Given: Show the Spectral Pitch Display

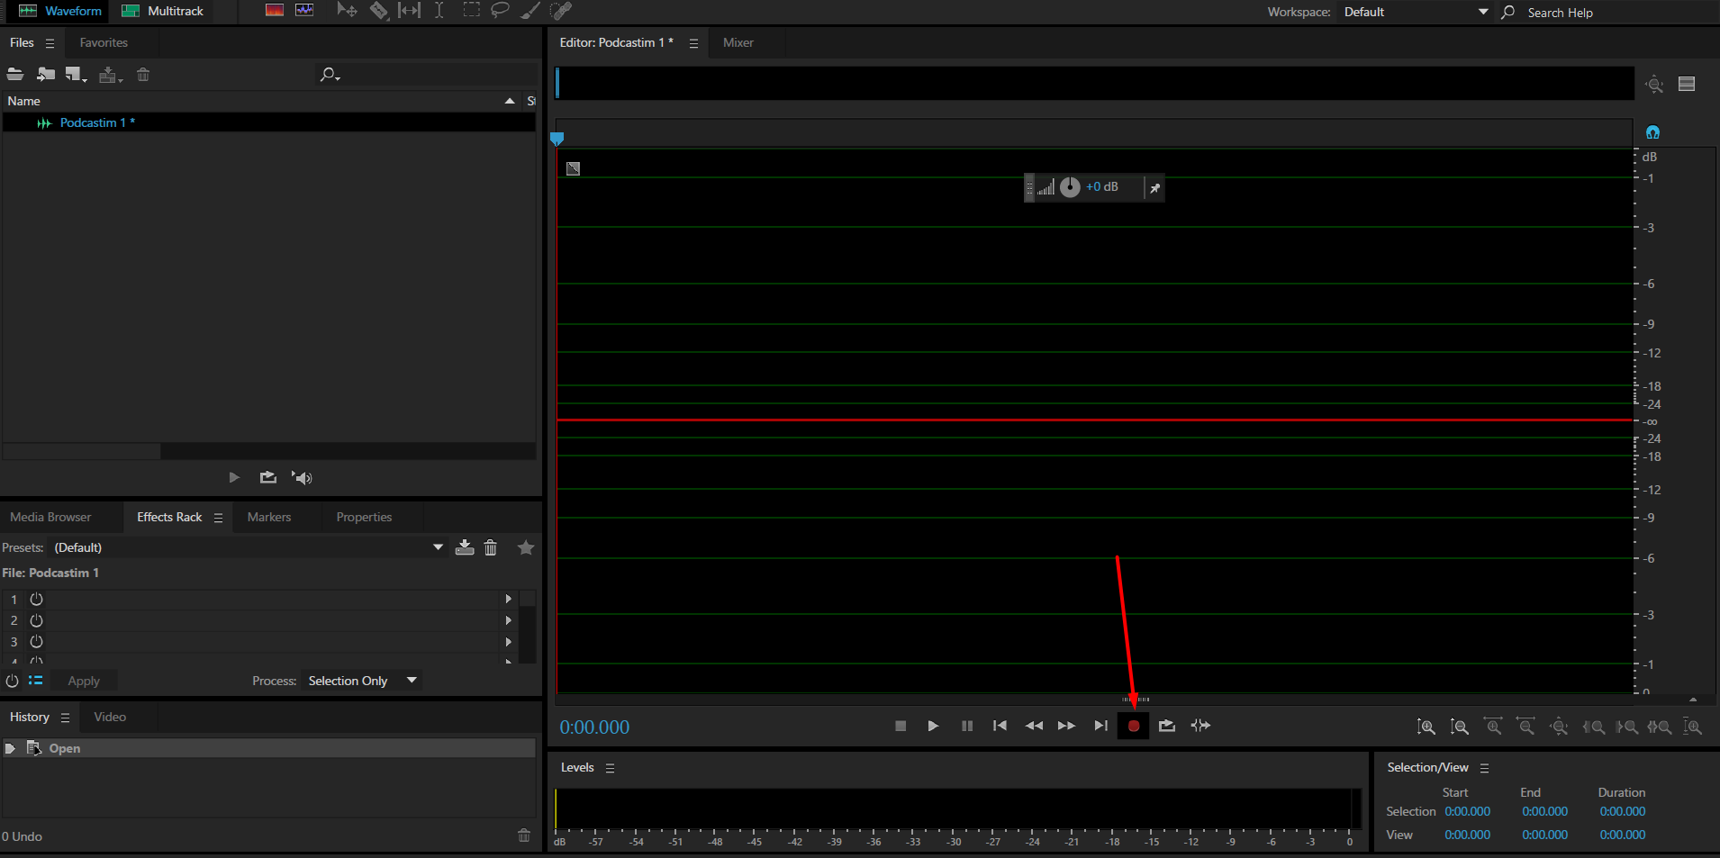Looking at the screenshot, I should click(x=304, y=11).
